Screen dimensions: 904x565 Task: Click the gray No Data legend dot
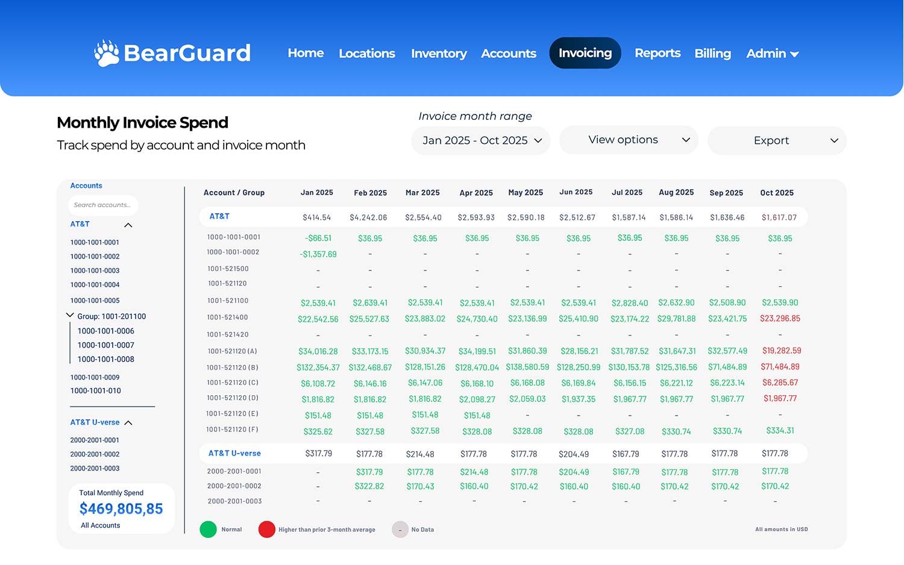400,529
